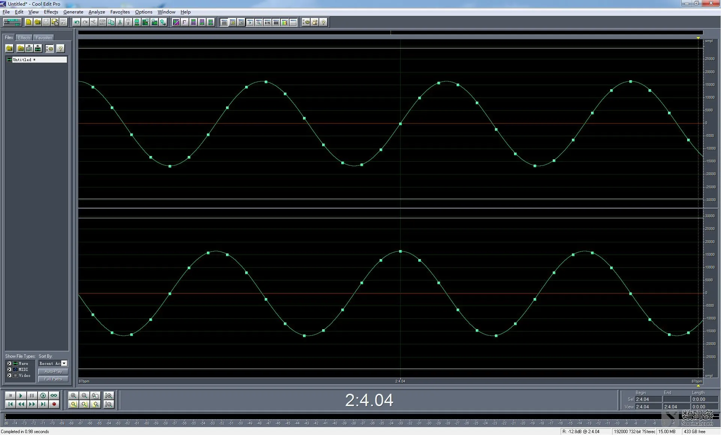This screenshot has width=721, height=435.
Task: Switch to the Effects tab in side panel
Action: [x=24, y=38]
